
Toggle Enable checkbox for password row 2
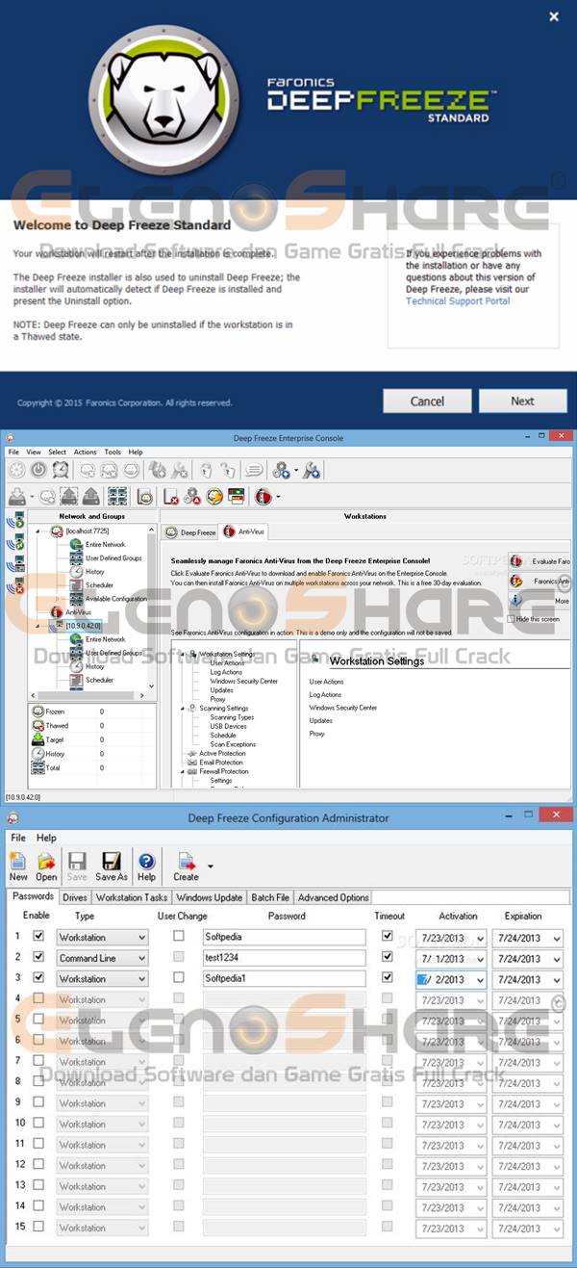[x=38, y=956]
